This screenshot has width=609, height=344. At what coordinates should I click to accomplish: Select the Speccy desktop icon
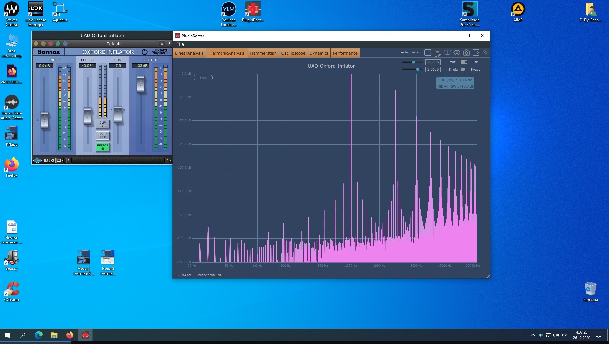click(x=12, y=261)
